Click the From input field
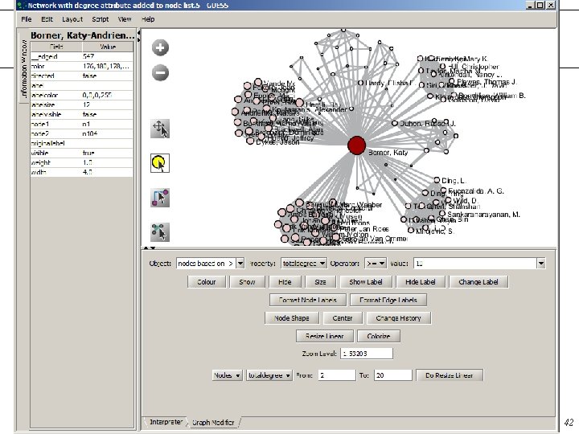The image size is (579, 434). [337, 375]
